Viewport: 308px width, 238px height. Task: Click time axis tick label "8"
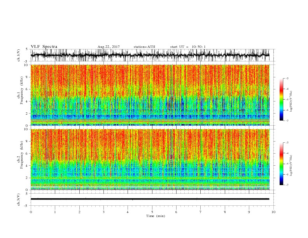click(225, 212)
